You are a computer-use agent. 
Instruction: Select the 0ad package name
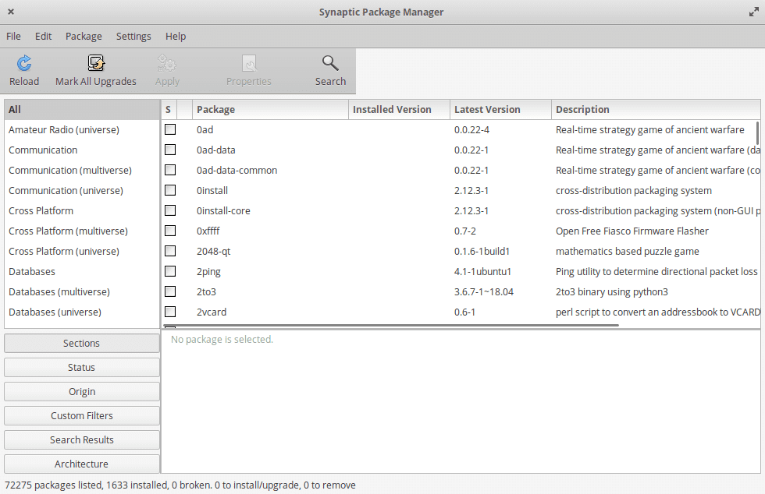click(205, 129)
